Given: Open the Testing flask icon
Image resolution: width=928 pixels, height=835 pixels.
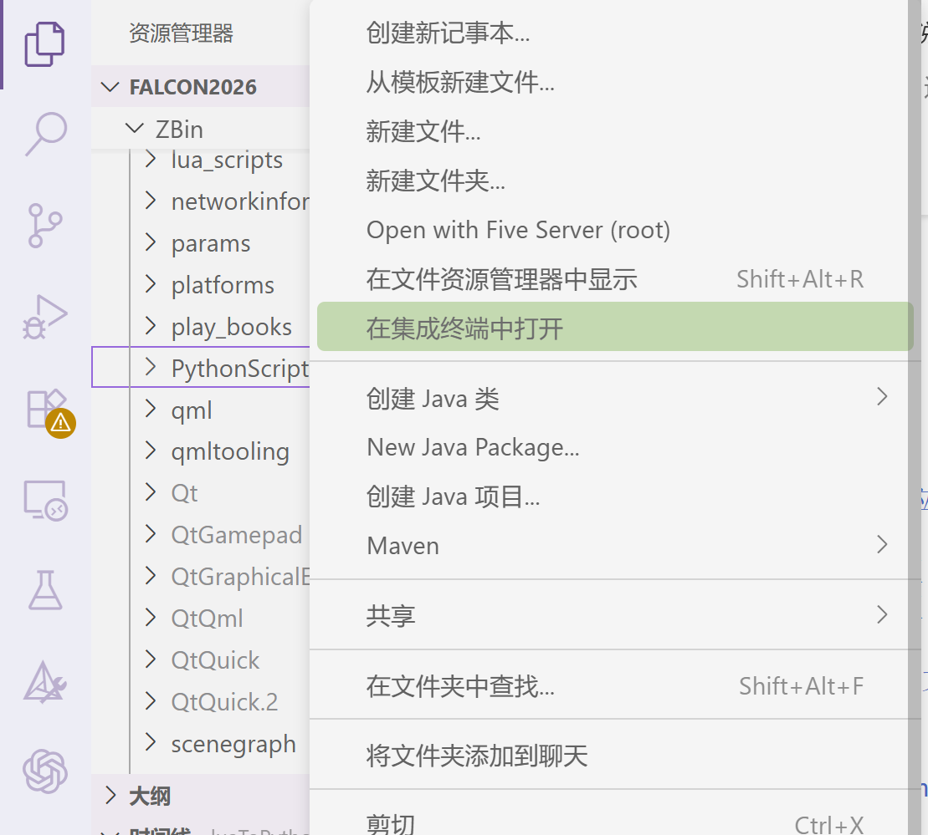Looking at the screenshot, I should tap(45, 590).
